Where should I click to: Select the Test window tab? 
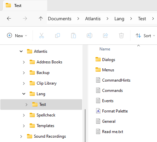point(25,5)
